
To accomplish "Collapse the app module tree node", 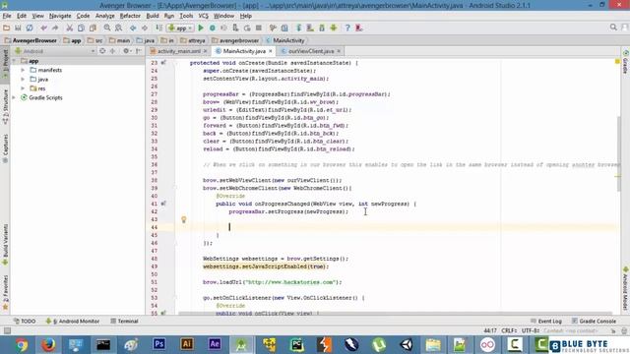I will point(15,61).
